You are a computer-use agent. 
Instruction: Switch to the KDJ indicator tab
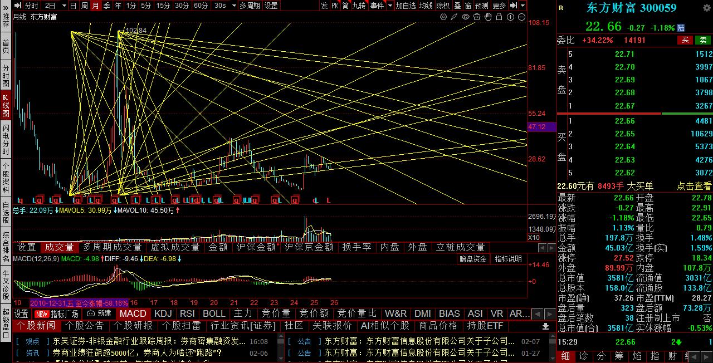point(163,313)
